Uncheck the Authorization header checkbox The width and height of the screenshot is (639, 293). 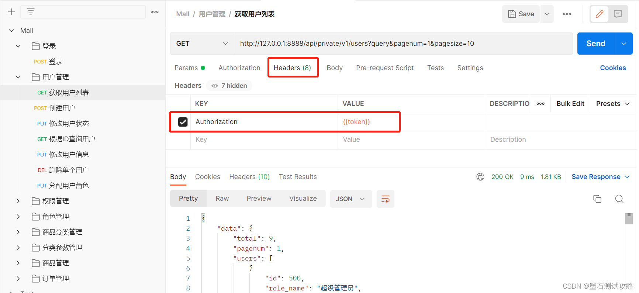point(183,122)
